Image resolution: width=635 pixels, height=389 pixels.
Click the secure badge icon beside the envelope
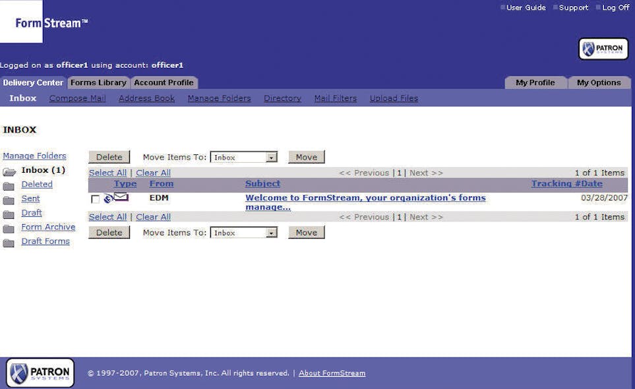108,198
